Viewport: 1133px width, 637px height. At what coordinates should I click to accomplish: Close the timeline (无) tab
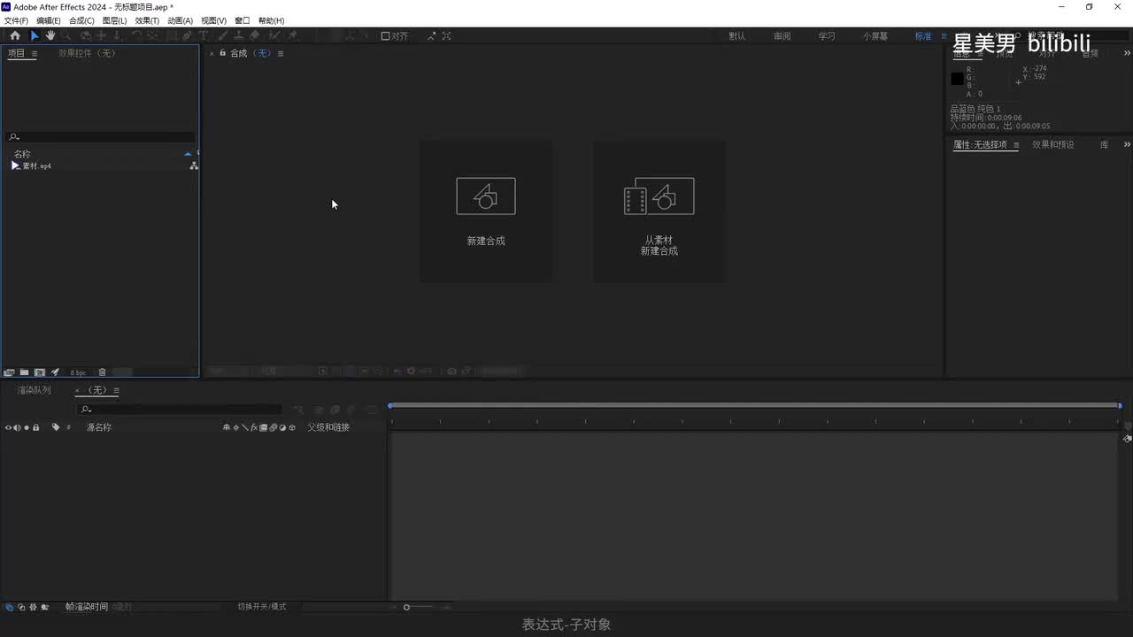[77, 390]
